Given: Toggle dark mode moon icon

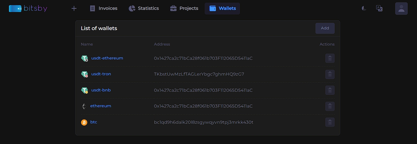Looking at the screenshot, I should point(364,9).
